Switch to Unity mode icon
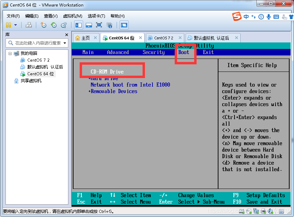The height and width of the screenshot is (217, 294). (109, 25)
